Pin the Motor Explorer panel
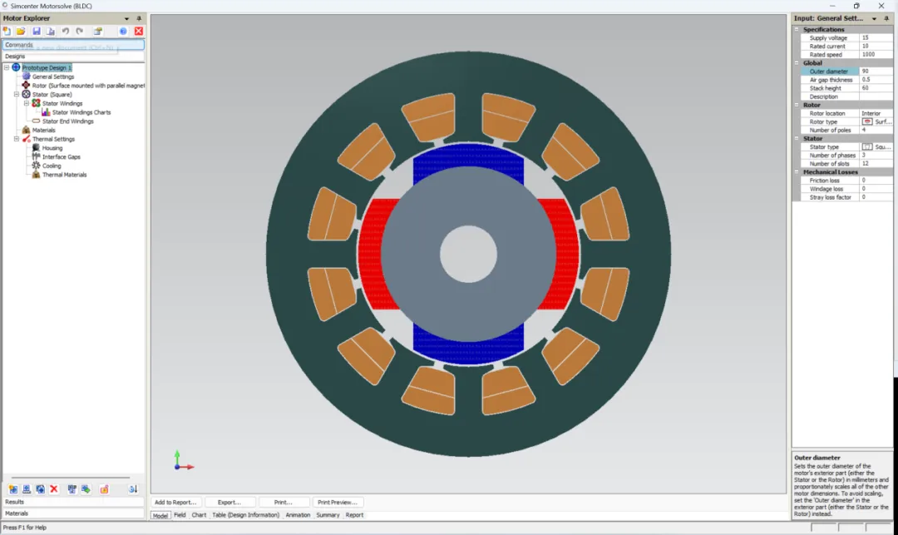This screenshot has height=535, width=898. (x=139, y=18)
